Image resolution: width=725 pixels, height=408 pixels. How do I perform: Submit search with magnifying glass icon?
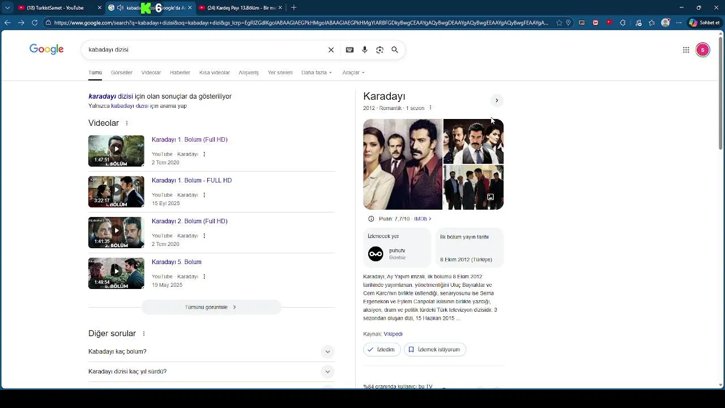(x=395, y=50)
